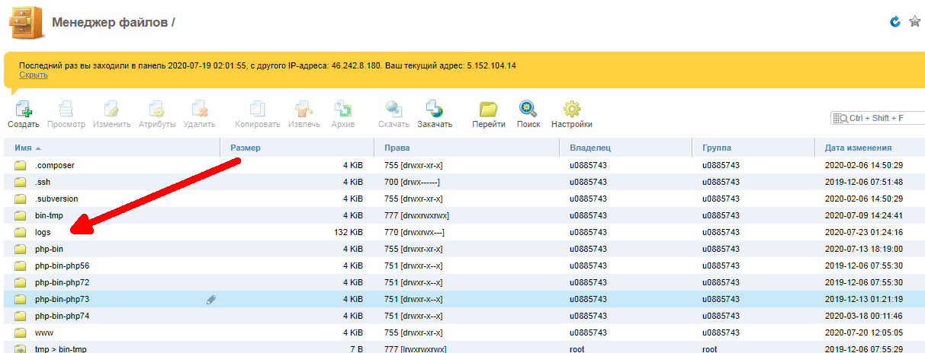Click the folder icon of .ssh
The image size is (925, 353).
point(21,182)
